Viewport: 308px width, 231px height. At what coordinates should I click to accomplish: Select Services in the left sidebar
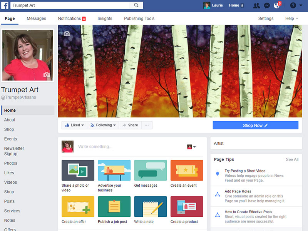[12, 211]
